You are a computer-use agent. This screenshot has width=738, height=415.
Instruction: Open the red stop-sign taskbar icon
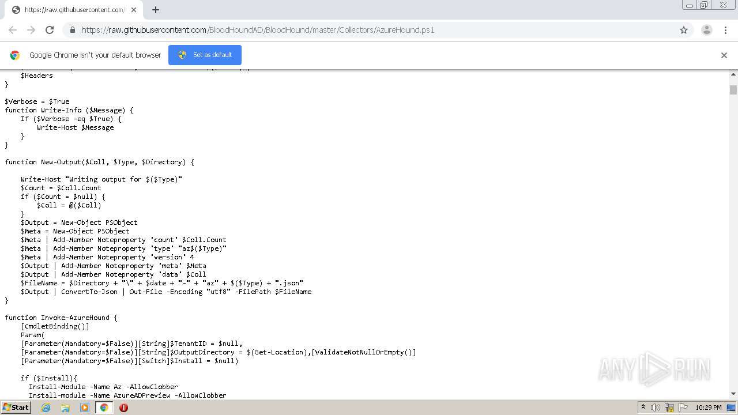(123, 408)
